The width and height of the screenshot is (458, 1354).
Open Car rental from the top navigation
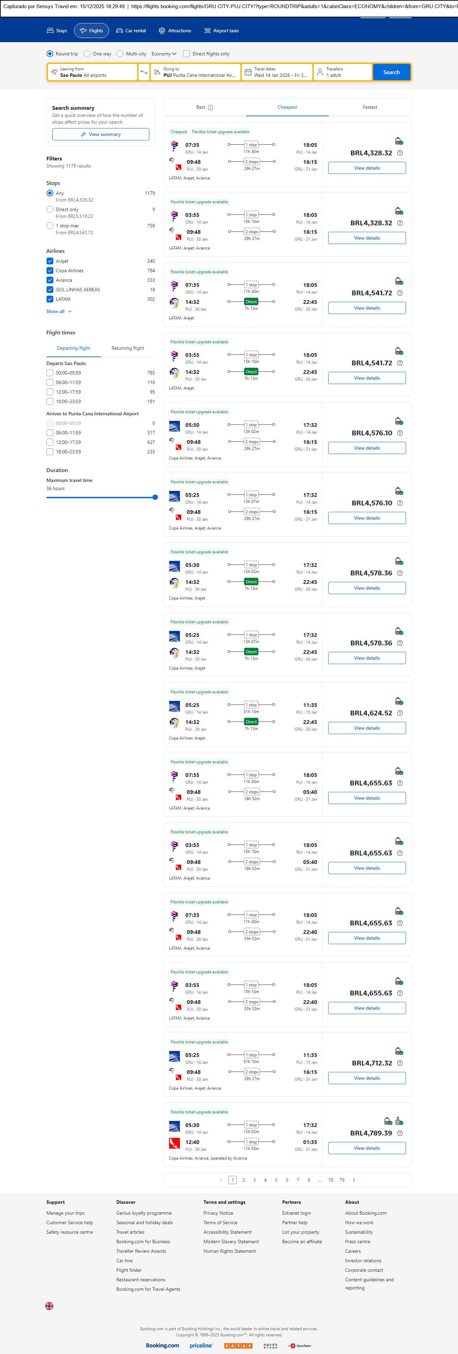coord(131,31)
